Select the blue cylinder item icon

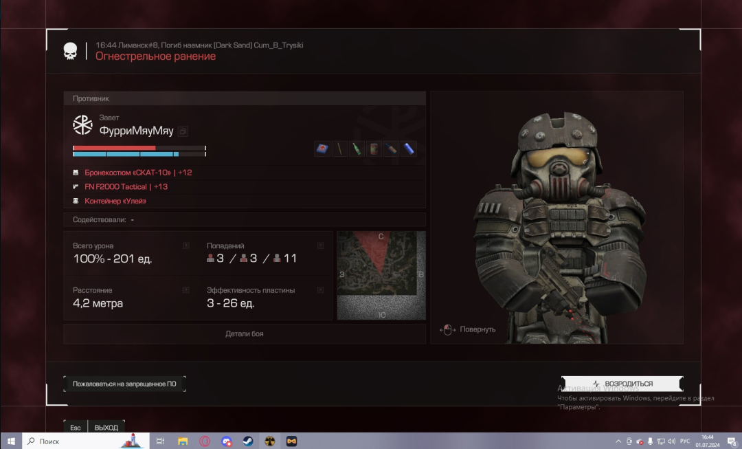click(x=409, y=149)
